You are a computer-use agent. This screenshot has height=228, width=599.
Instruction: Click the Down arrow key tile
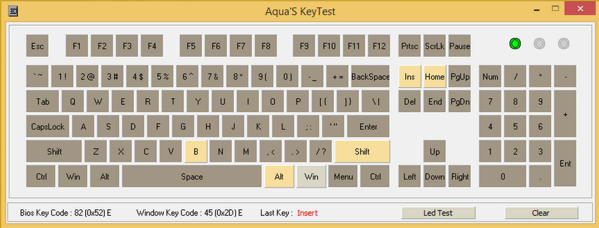(x=435, y=177)
